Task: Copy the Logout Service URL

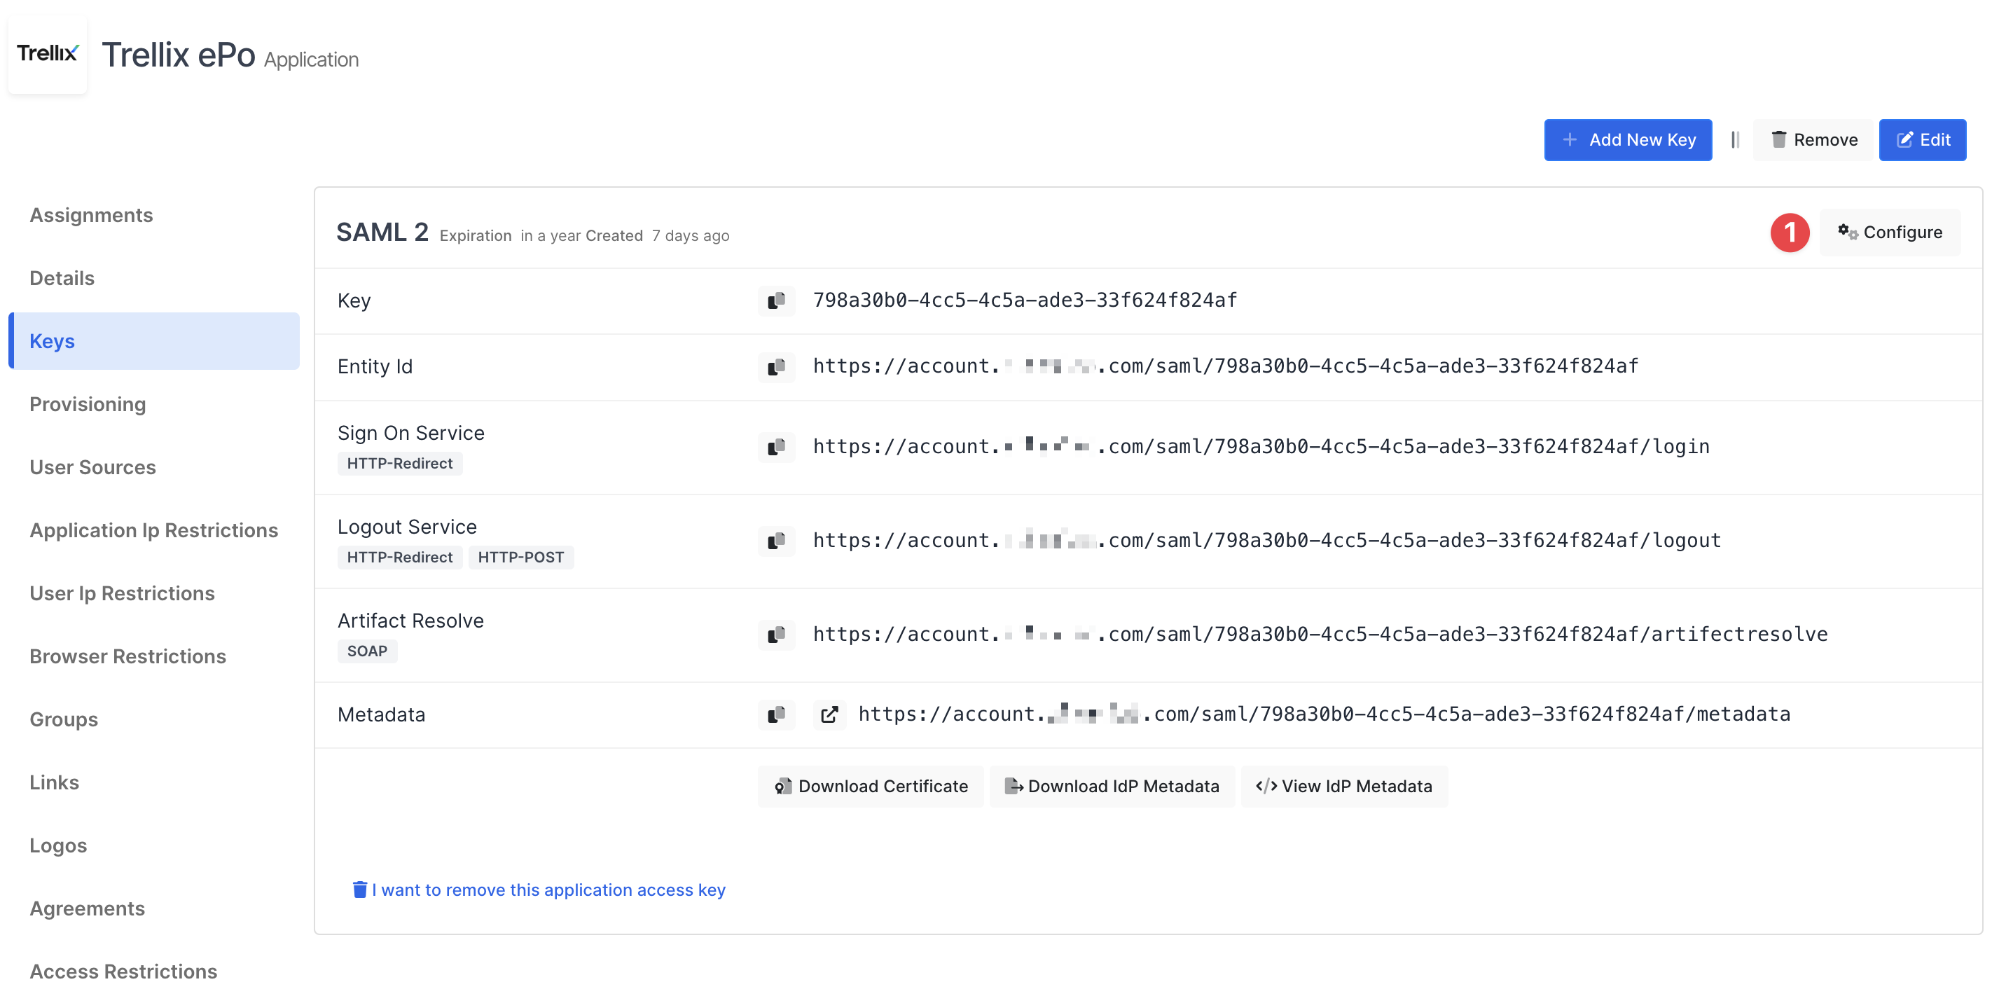Action: pyautogui.click(x=776, y=540)
